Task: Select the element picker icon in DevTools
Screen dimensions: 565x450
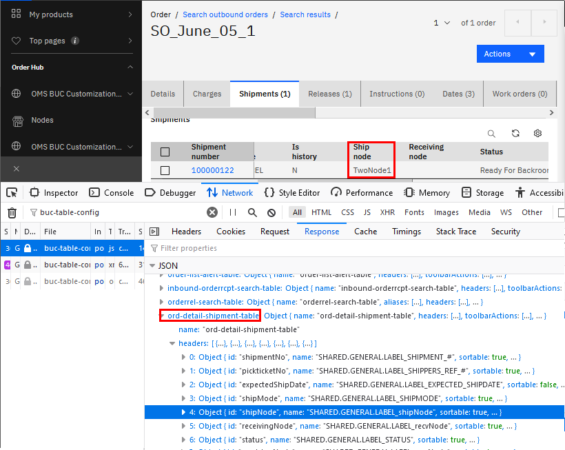Action: click(12, 192)
